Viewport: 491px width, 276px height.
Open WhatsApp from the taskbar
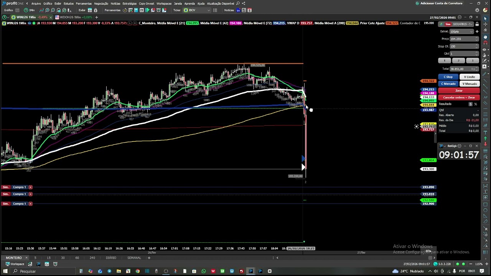(x=204, y=271)
